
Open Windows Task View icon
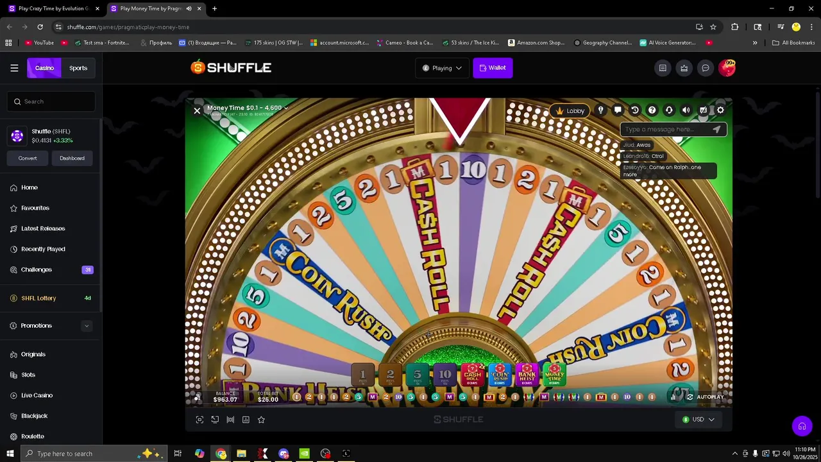pyautogui.click(x=178, y=454)
